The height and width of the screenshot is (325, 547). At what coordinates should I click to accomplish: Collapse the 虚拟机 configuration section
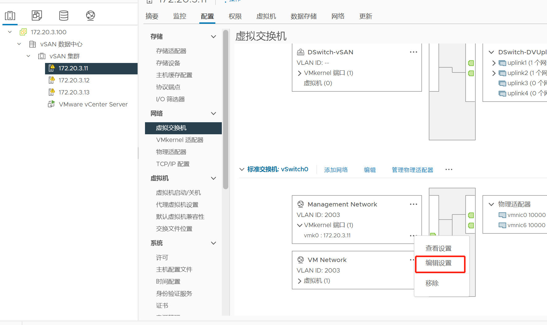point(213,178)
